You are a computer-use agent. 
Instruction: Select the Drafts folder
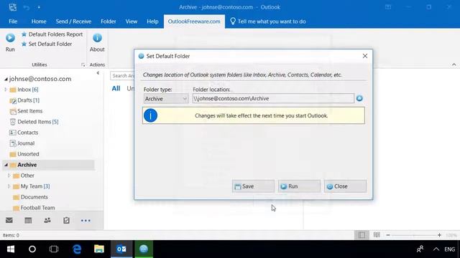pos(28,100)
